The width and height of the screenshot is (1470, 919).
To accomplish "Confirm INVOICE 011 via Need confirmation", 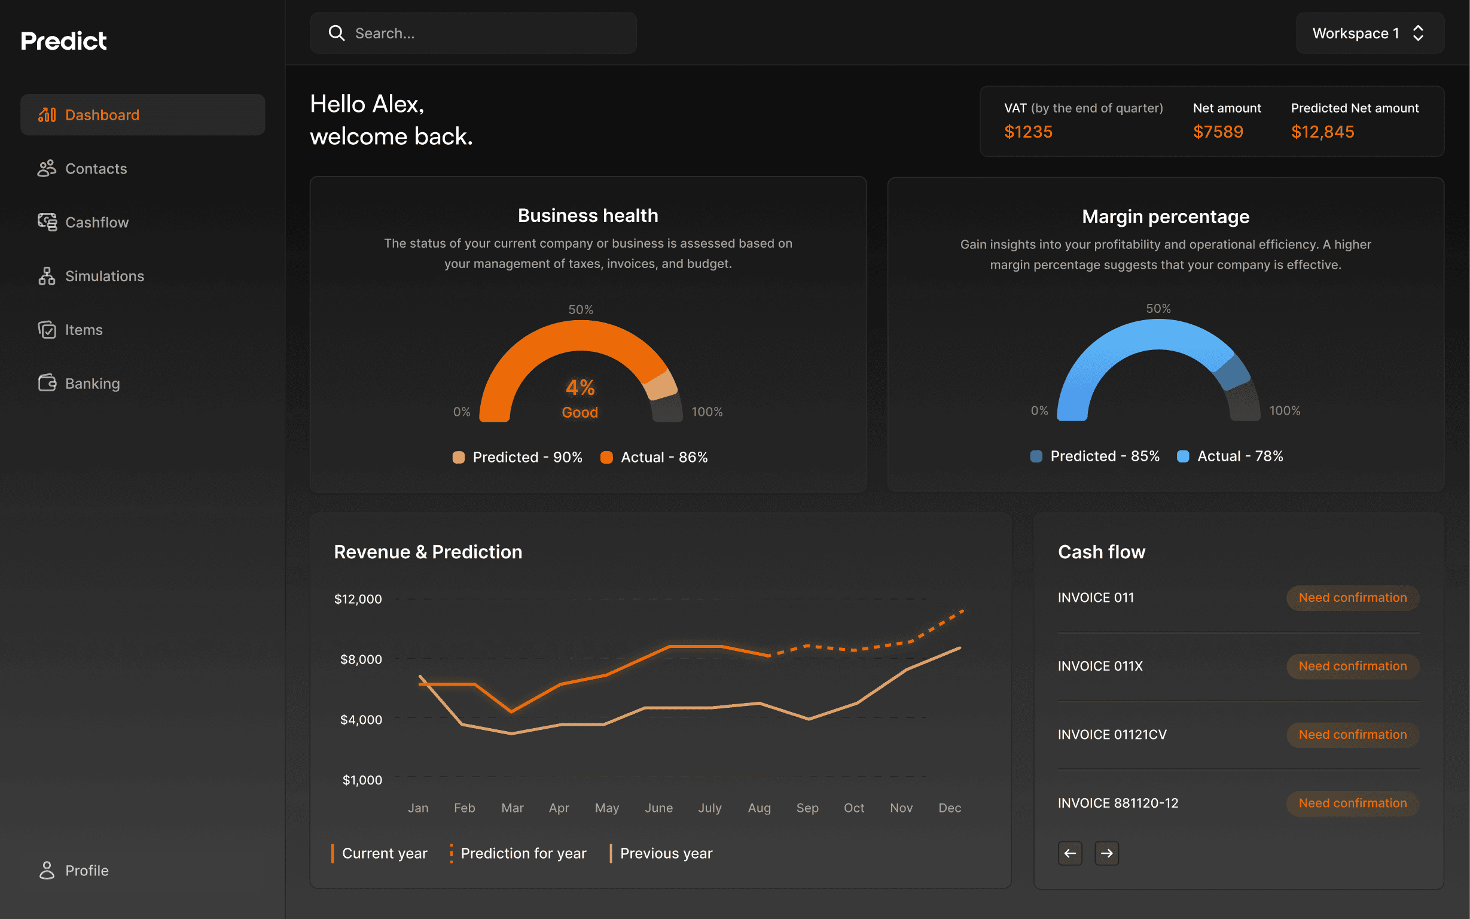I will pos(1352,598).
